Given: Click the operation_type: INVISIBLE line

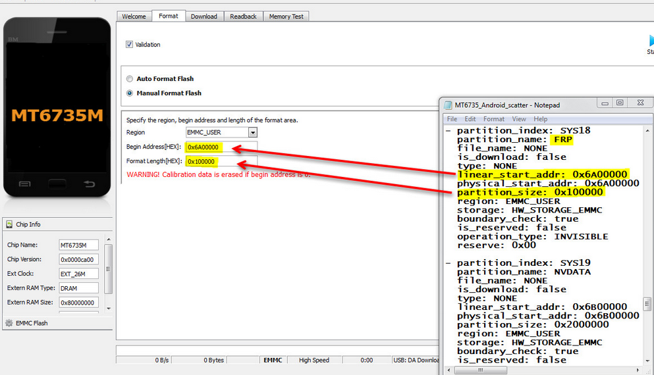Looking at the screenshot, I should (x=533, y=236).
